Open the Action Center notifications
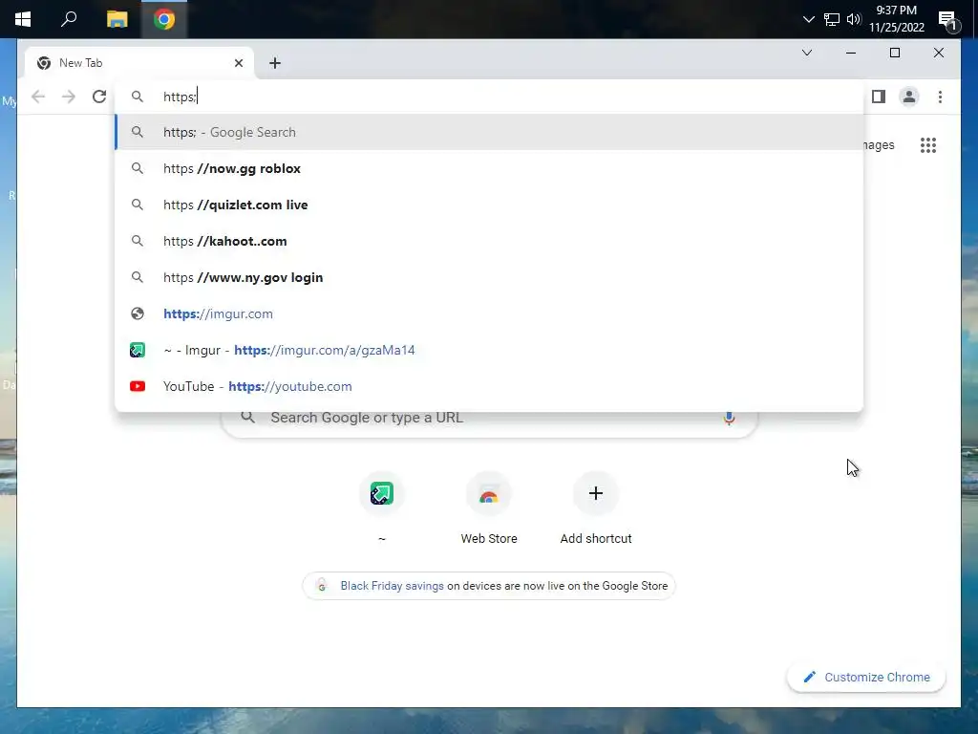Screen dimensions: 978x734 pos(948,20)
